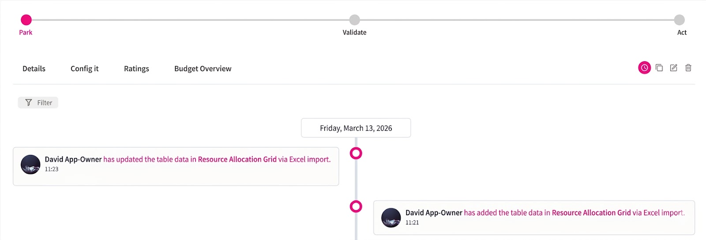
Task: Click the edit pencil icon
Action: point(674,68)
